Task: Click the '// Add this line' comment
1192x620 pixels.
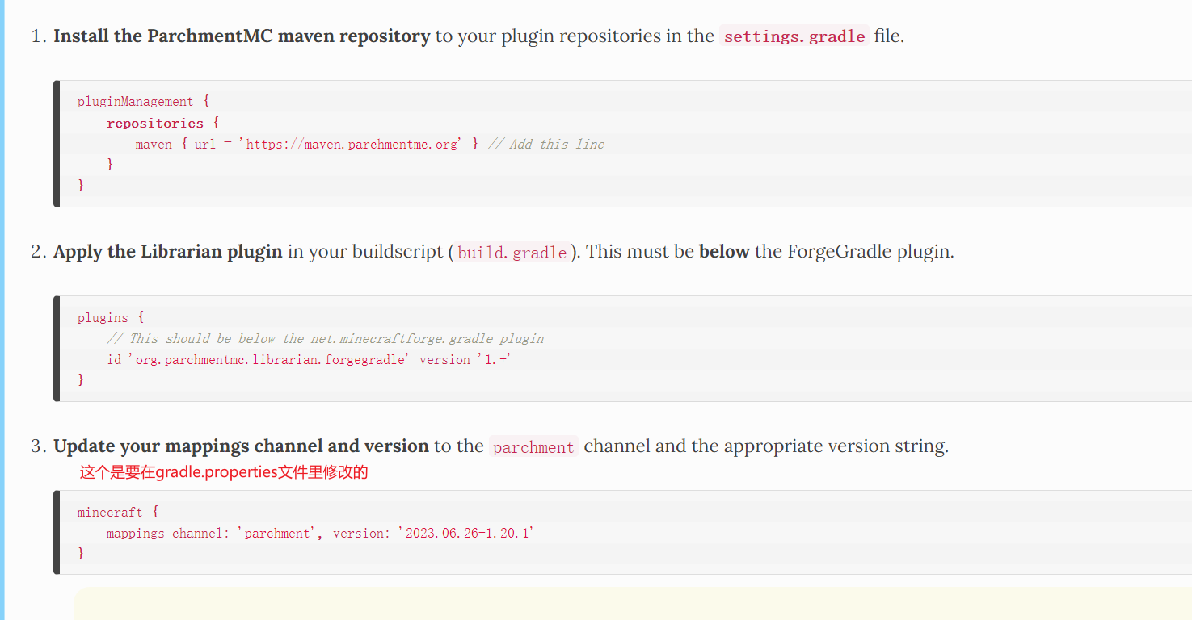Action: [546, 144]
